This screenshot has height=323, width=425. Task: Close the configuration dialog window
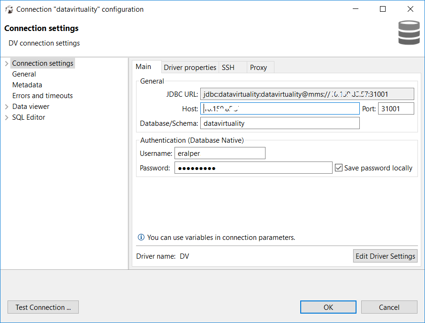[410, 9]
